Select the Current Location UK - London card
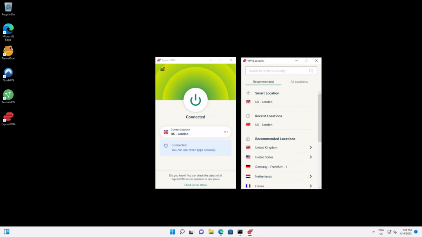 [195, 132]
